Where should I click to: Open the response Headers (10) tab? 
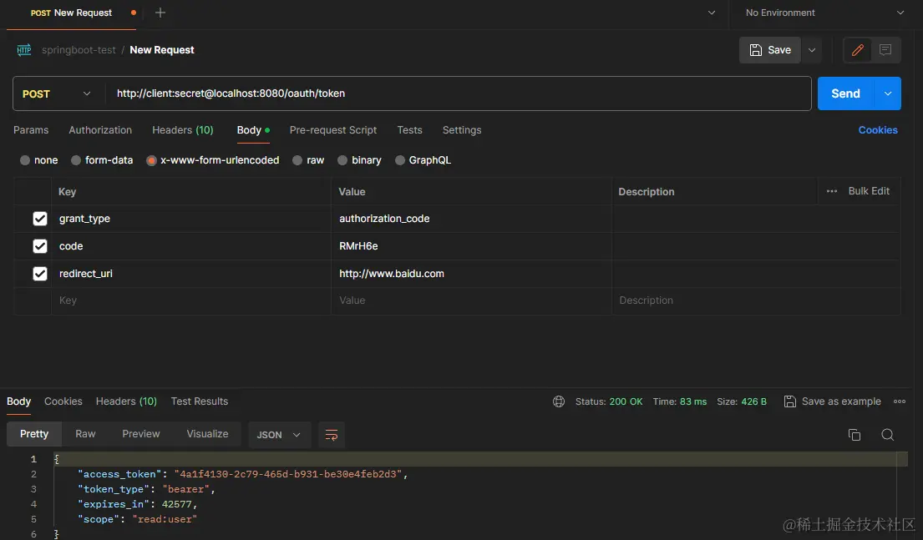tap(127, 401)
